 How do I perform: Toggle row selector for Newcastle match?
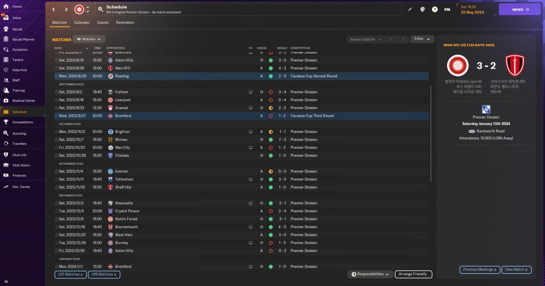pyautogui.click(x=57, y=203)
